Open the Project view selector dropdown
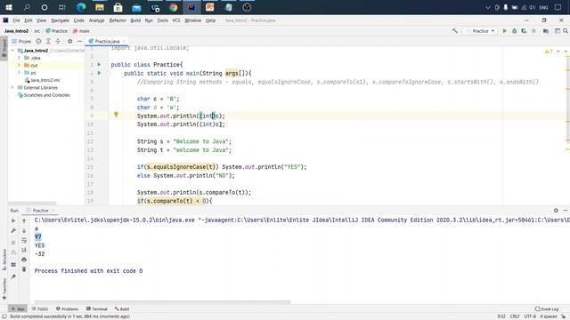Image resolution: width=570 pixels, height=320 pixels. [x=21, y=42]
